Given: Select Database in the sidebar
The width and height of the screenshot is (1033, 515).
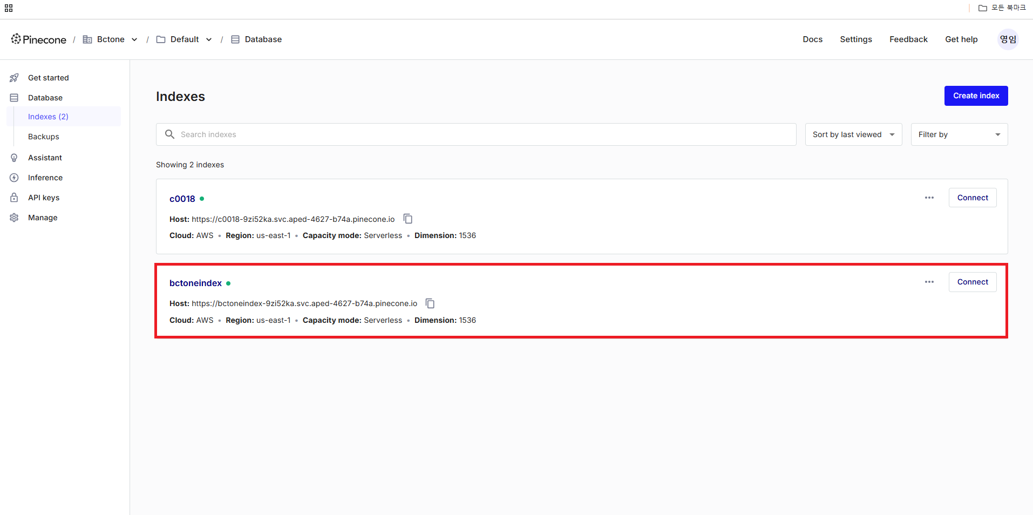Looking at the screenshot, I should (x=45, y=98).
